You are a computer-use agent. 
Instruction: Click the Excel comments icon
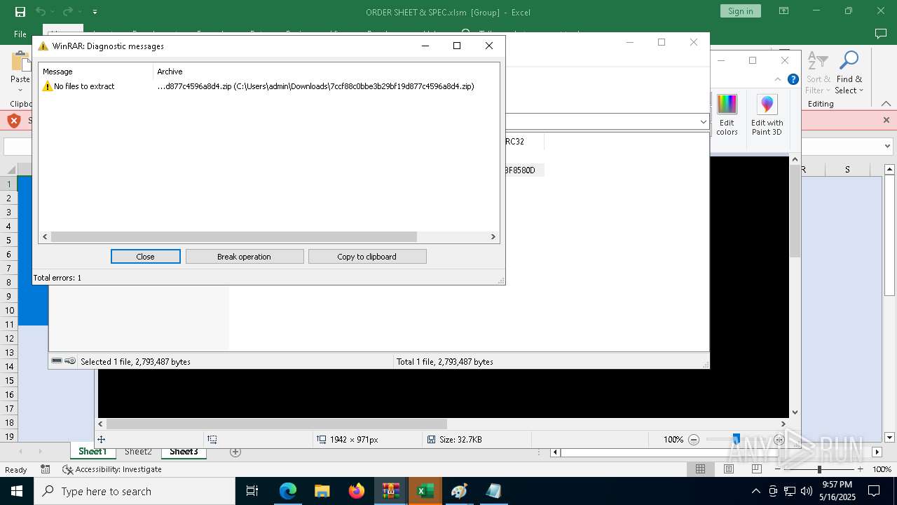tap(881, 34)
